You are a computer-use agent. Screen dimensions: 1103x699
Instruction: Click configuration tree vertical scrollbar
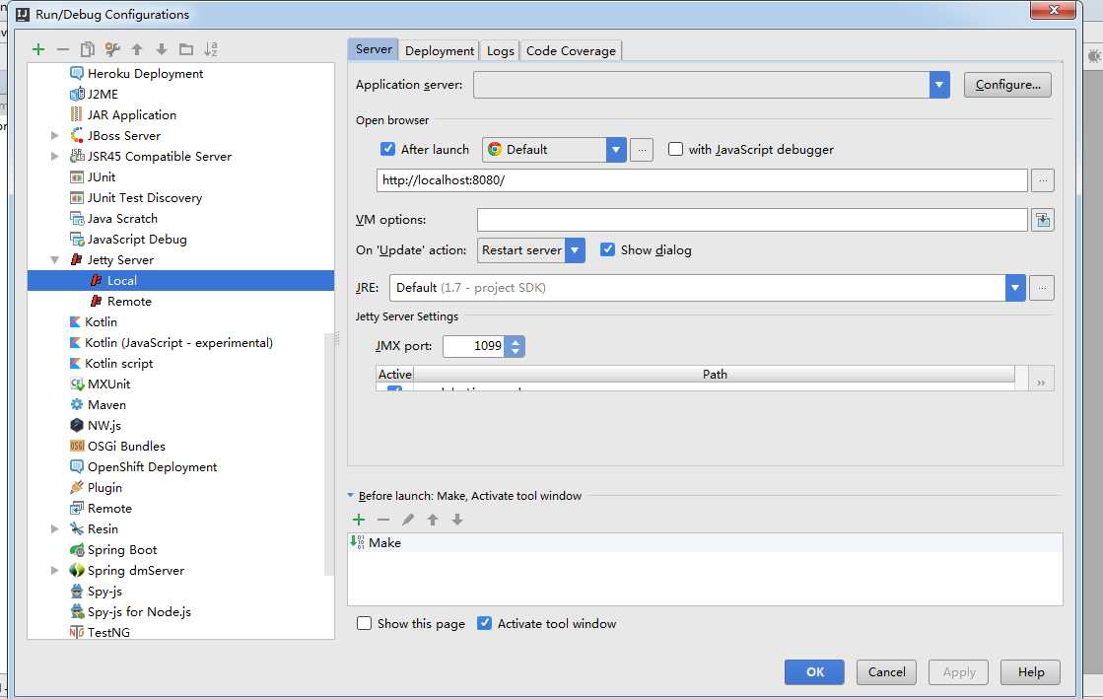328,454
